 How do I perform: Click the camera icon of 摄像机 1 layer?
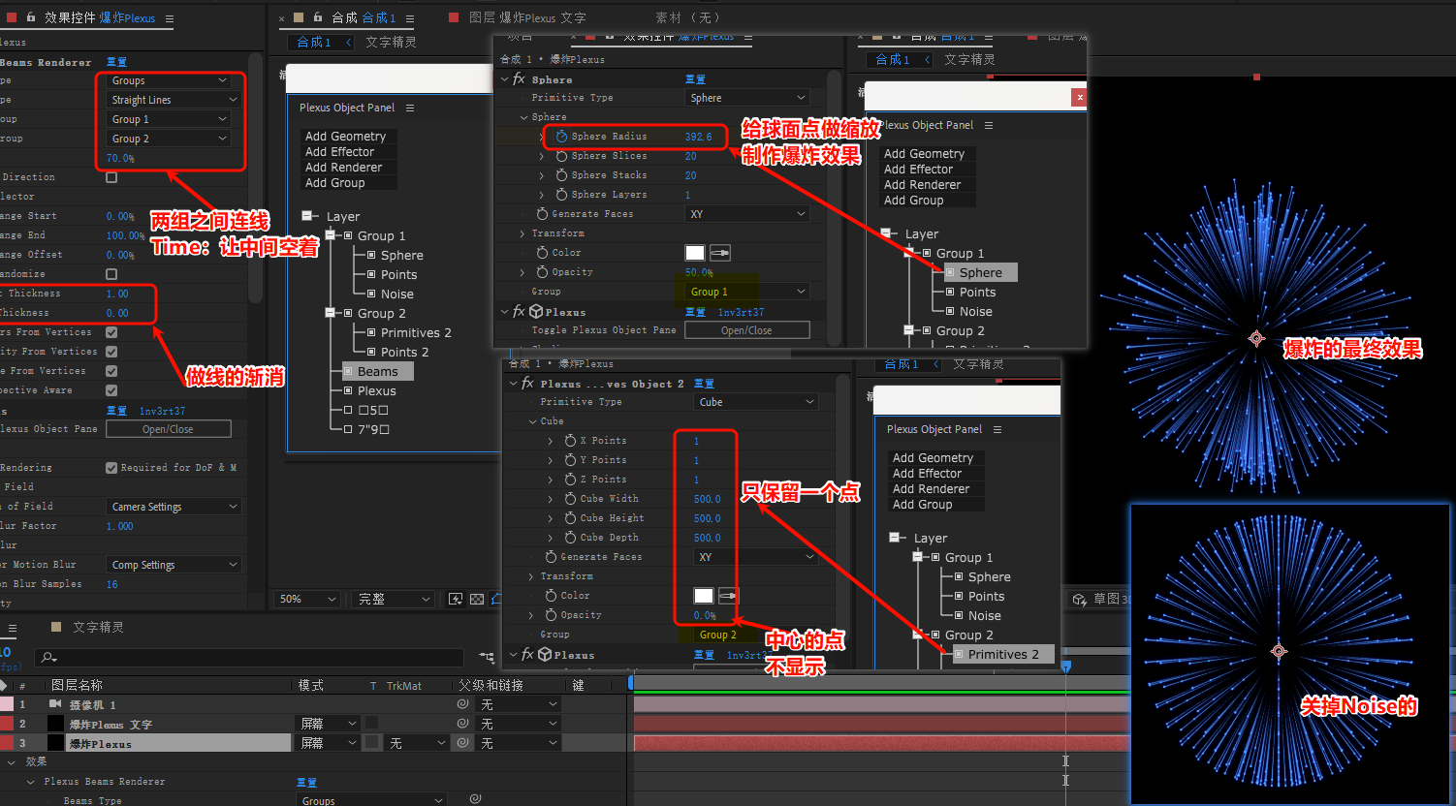tap(55, 704)
